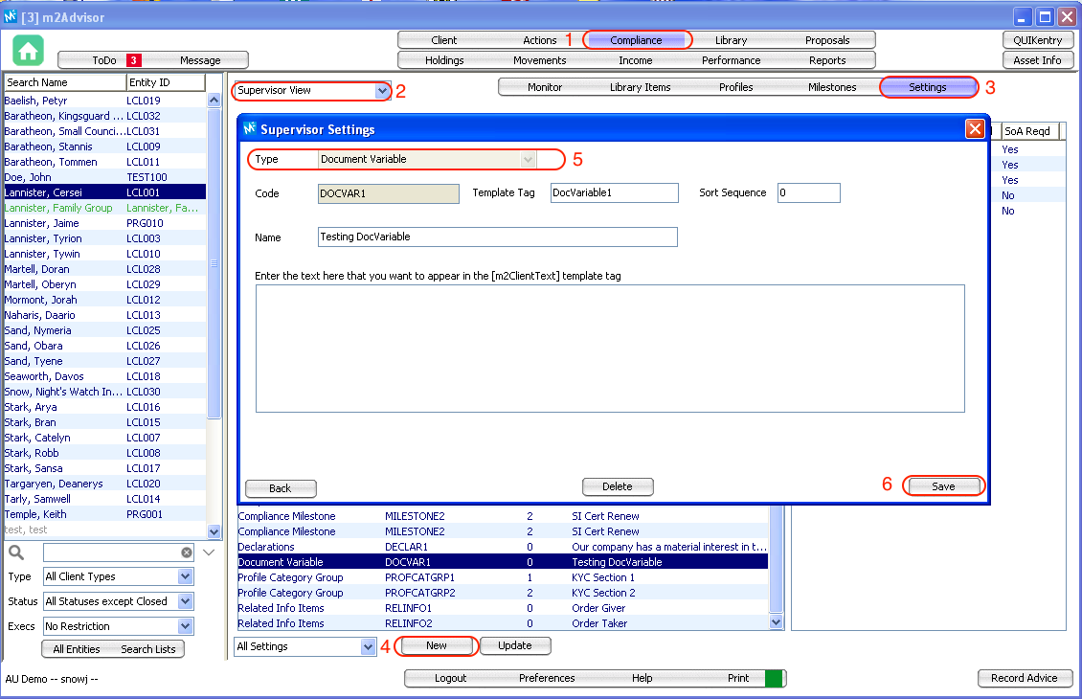Click the red ToDo count badge
Image resolution: width=1082 pixels, height=699 pixels.
click(135, 60)
